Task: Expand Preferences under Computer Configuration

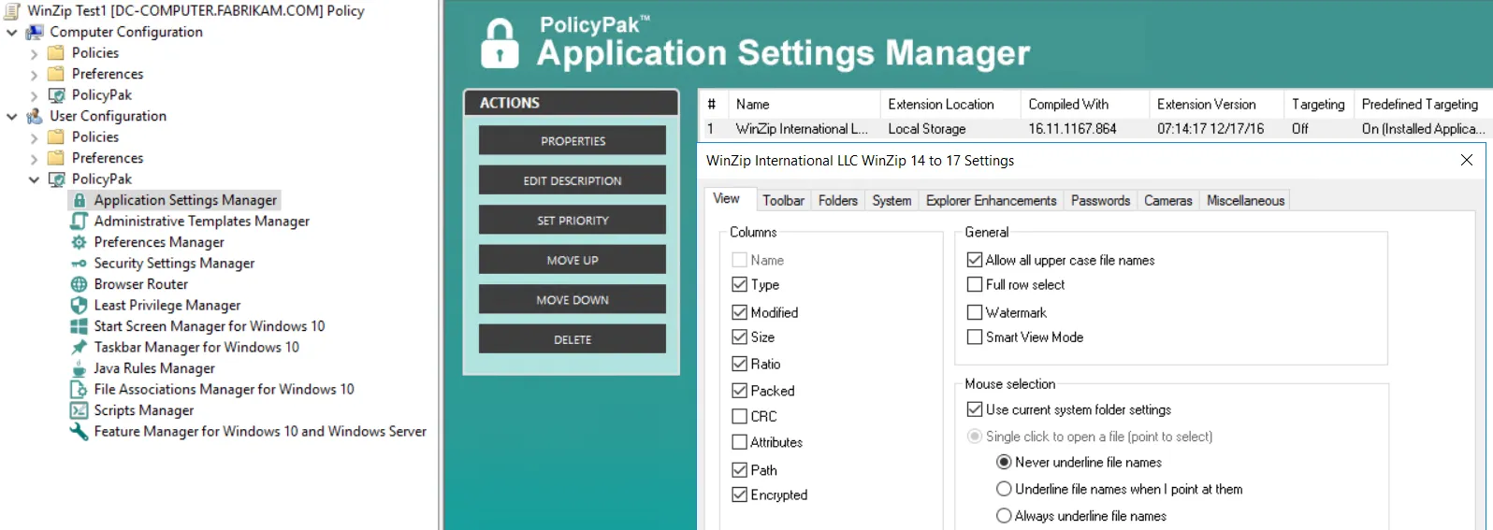Action: pos(35,75)
